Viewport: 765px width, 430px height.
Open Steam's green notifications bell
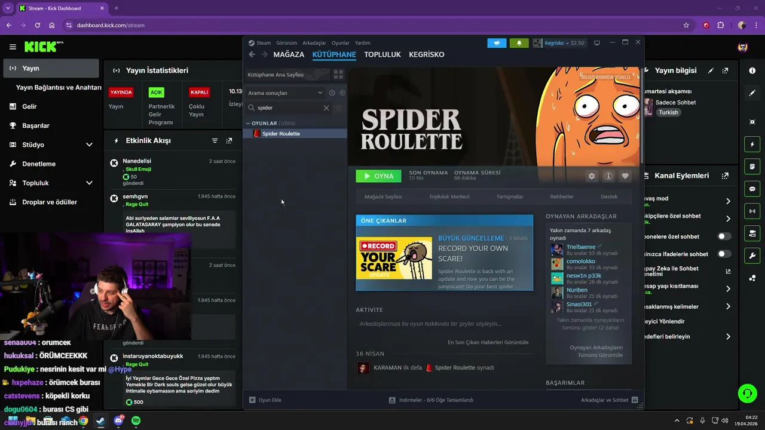[x=519, y=43]
